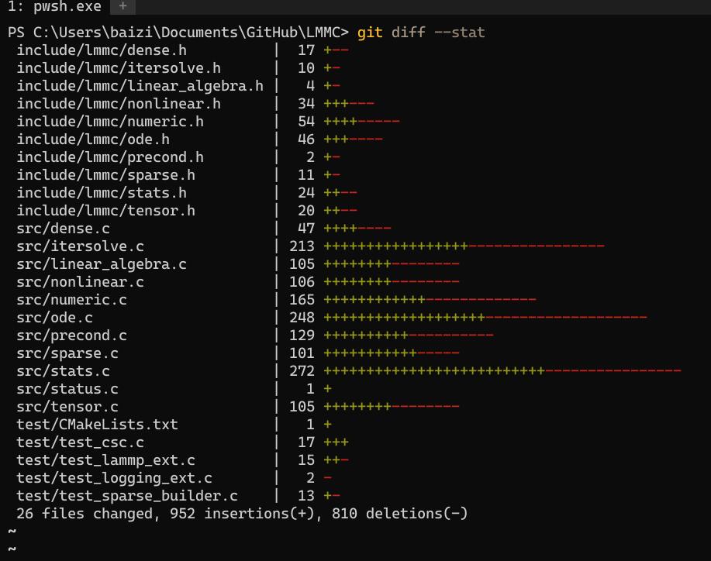Select the pwsh.exe terminal tab
Image resolution: width=711 pixels, height=561 pixels.
click(54, 6)
